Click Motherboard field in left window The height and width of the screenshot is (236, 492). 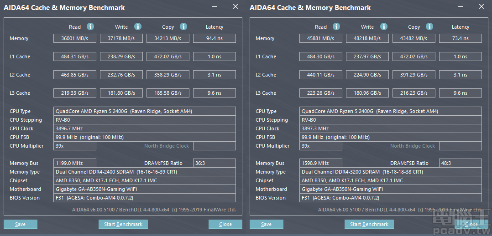pos(145,189)
